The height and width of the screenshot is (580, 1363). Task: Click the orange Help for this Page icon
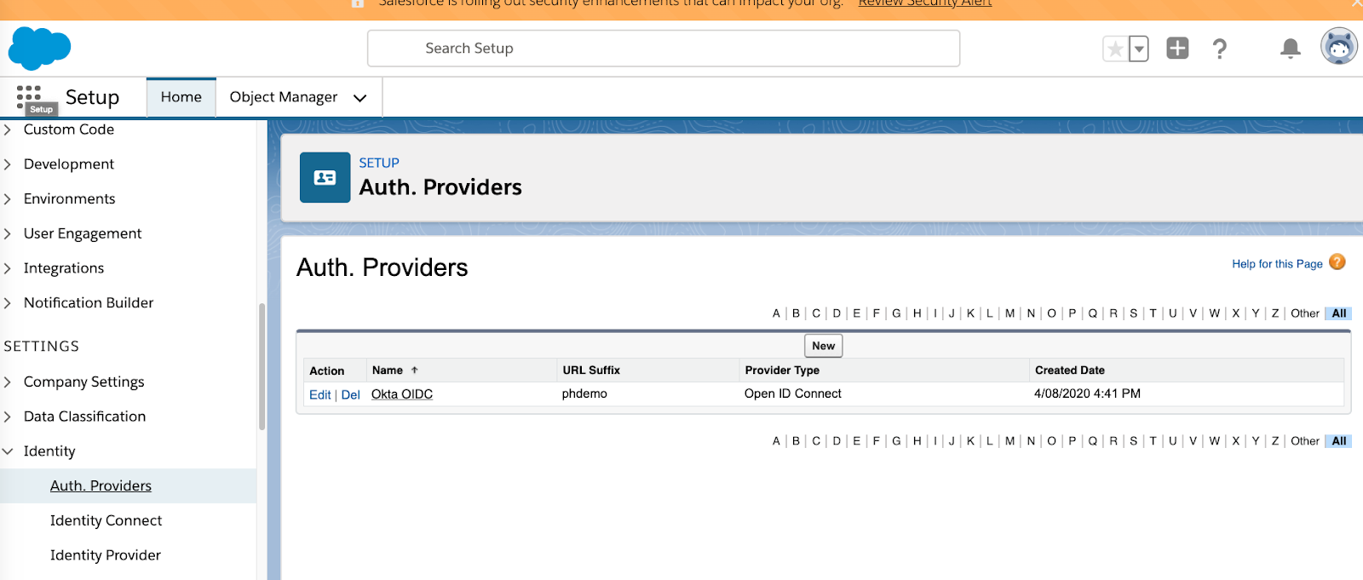[x=1337, y=262]
